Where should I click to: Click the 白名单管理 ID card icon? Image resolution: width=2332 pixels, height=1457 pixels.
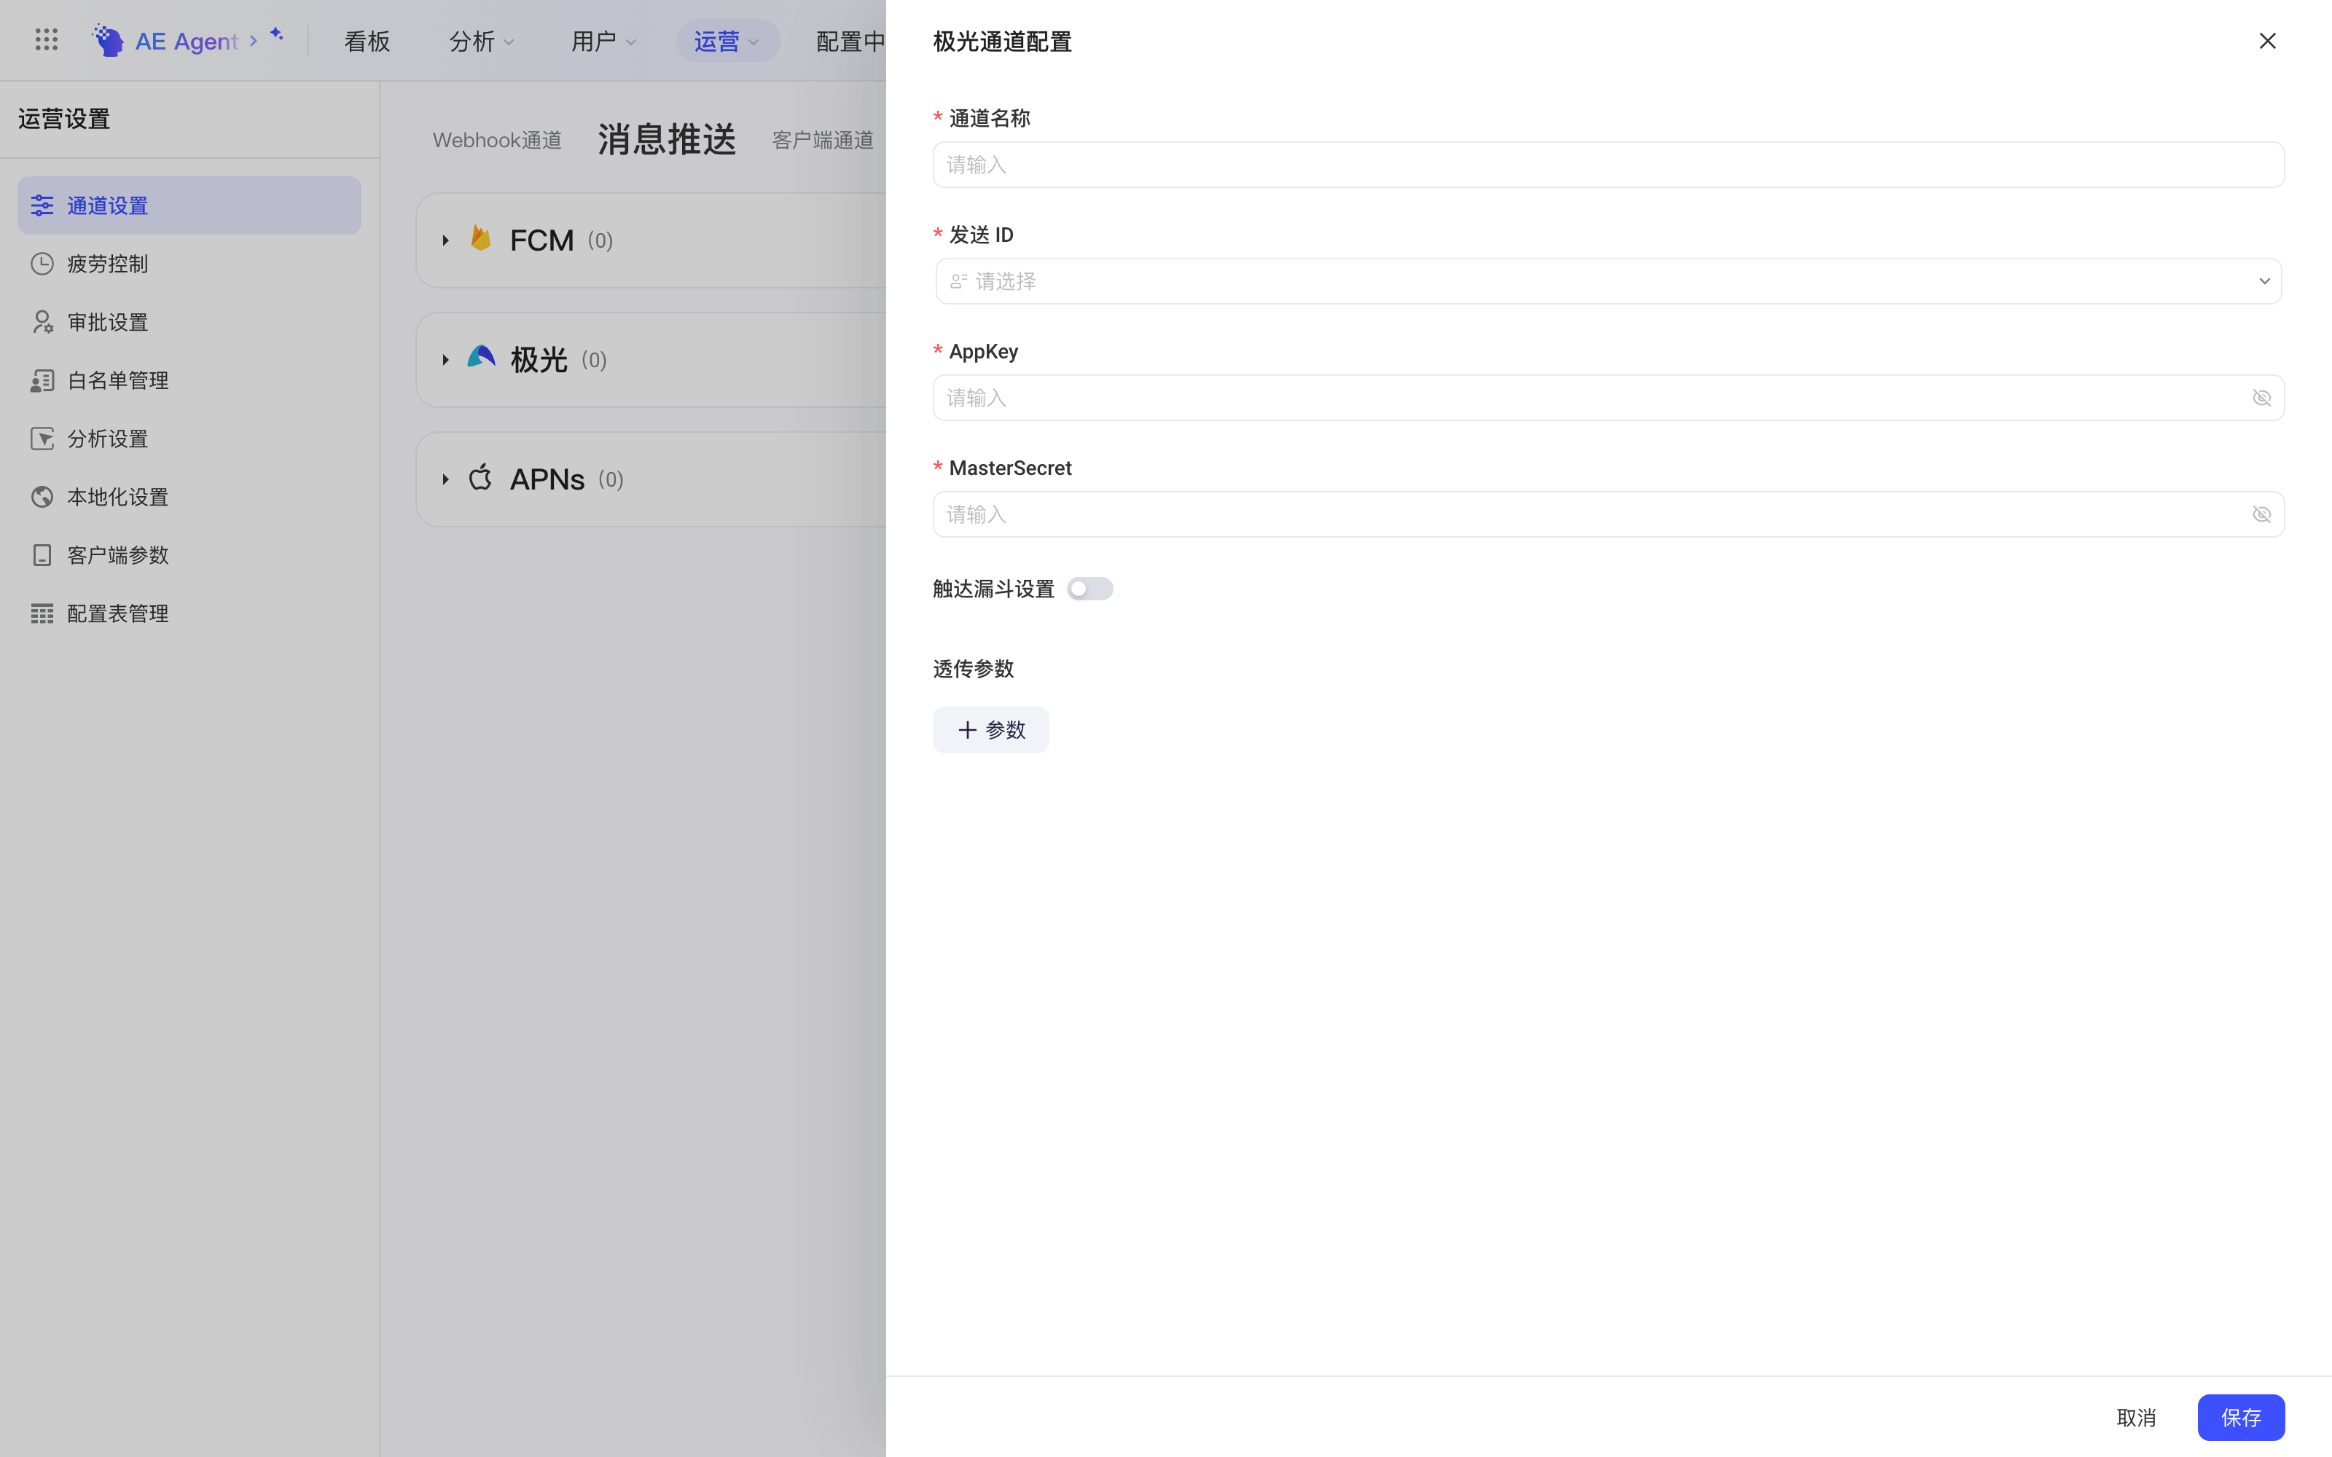point(42,380)
